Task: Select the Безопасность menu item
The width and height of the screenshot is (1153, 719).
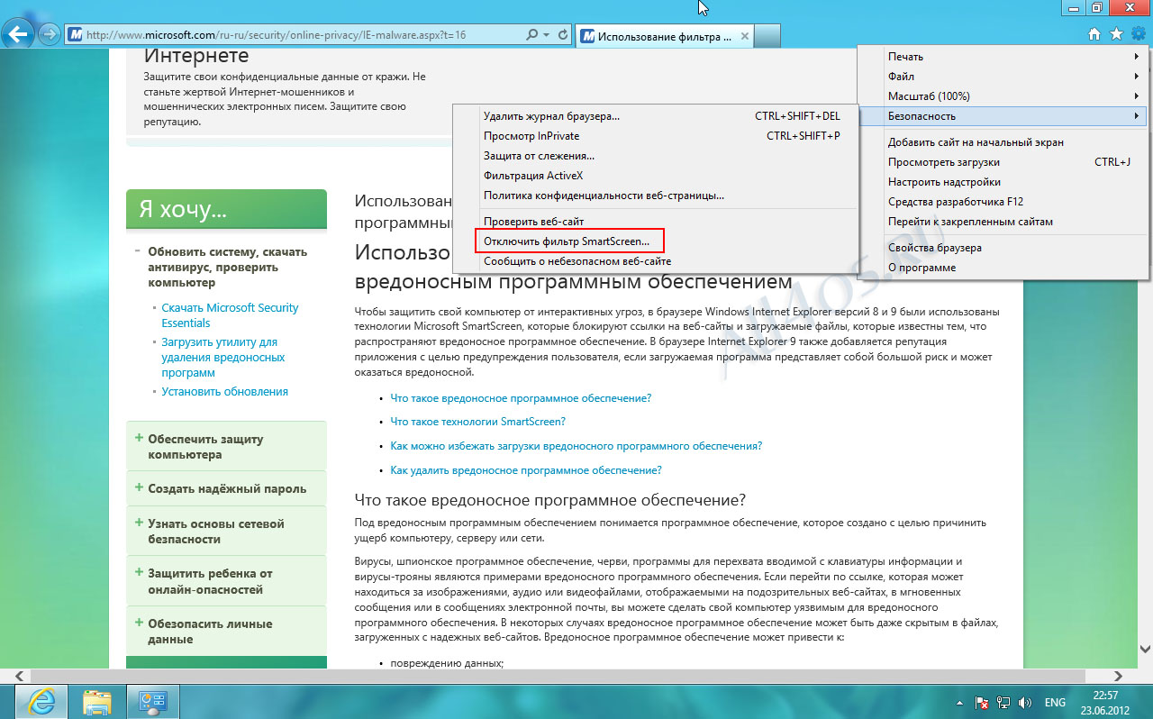Action: click(1004, 115)
